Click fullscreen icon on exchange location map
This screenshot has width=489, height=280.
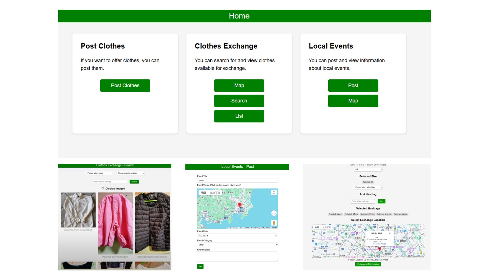421,227
